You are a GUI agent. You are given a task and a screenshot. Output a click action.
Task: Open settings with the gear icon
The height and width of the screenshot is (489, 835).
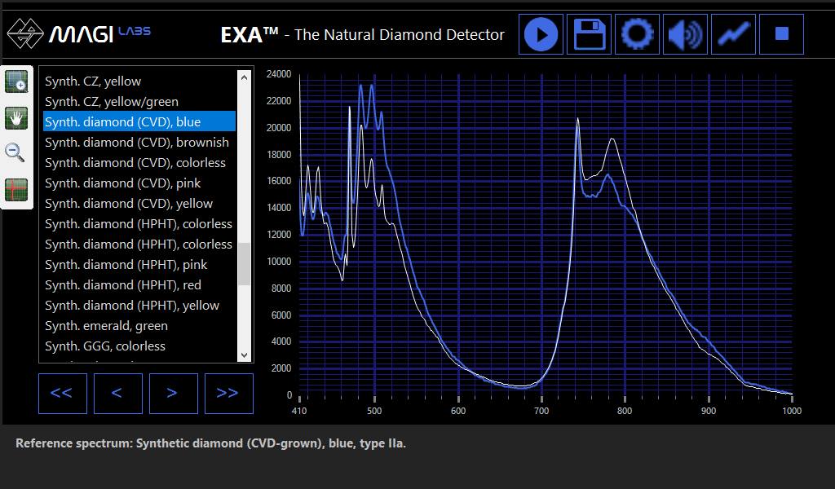tap(637, 34)
